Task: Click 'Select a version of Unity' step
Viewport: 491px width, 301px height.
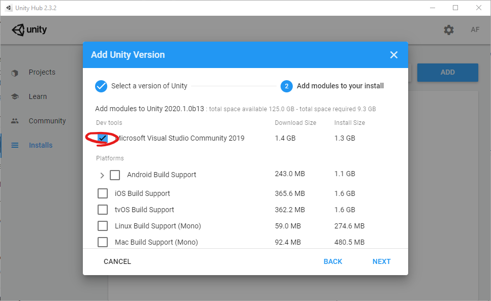Action: 149,86
